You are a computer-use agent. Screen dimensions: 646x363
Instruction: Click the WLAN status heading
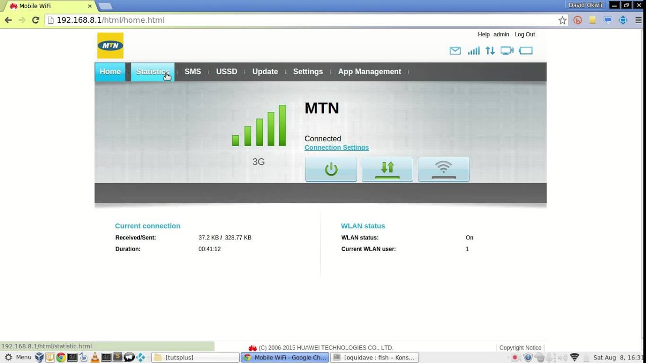pos(363,226)
